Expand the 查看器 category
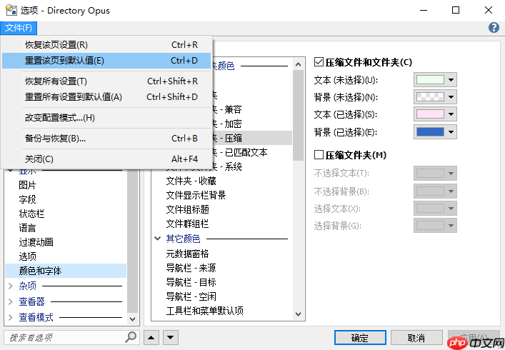The image size is (505, 350). pyautogui.click(x=10, y=301)
